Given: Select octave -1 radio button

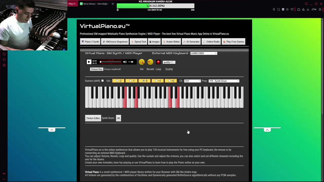Looking at the screenshot, I should (x=130, y=81).
